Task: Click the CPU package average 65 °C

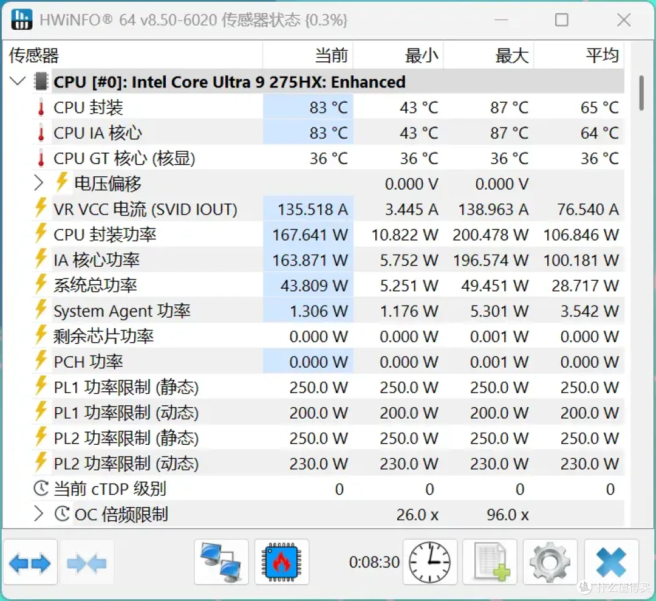Action: (600, 108)
